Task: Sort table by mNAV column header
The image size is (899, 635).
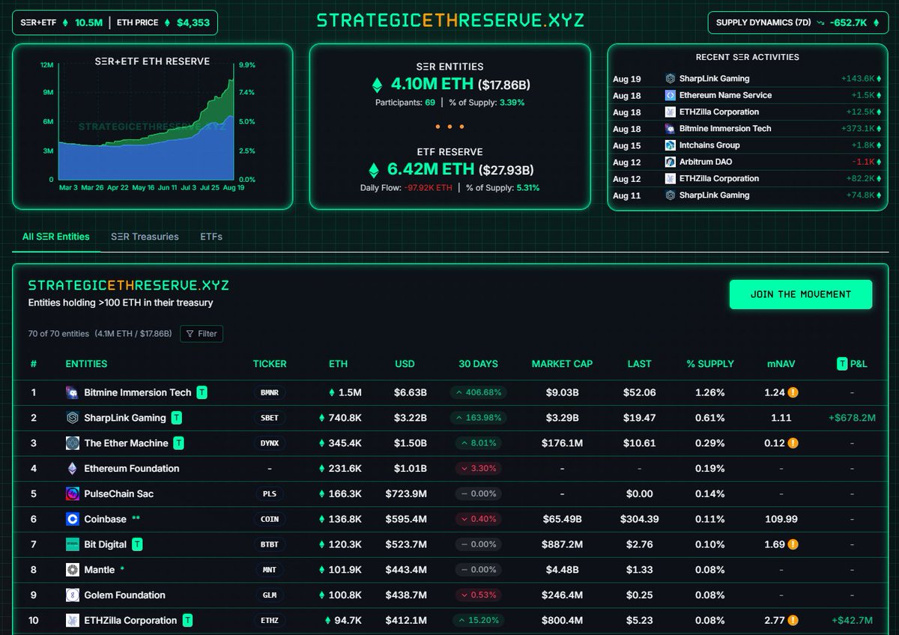Action: click(781, 364)
